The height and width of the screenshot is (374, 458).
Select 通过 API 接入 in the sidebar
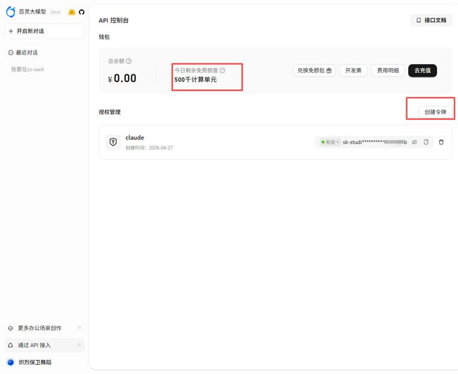coord(44,345)
